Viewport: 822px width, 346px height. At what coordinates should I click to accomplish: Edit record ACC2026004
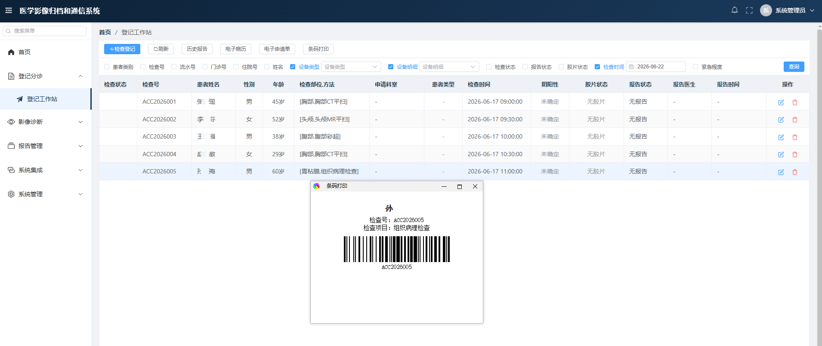[x=781, y=154]
